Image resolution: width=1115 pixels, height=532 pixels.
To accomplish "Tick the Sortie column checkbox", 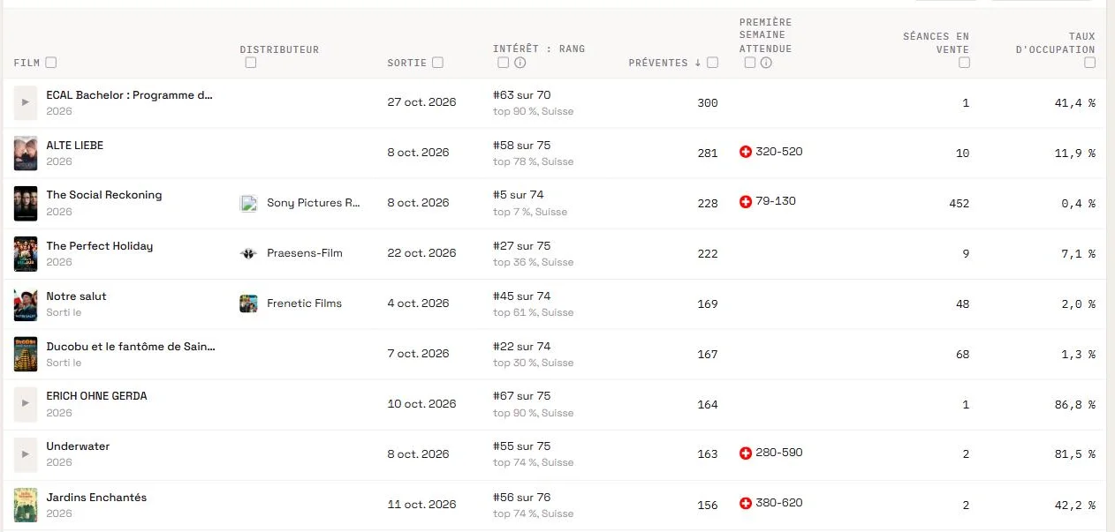I will click(x=438, y=63).
